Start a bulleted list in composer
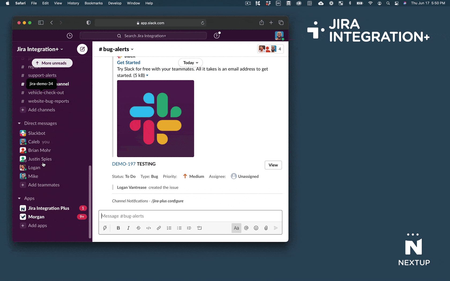 click(x=179, y=228)
